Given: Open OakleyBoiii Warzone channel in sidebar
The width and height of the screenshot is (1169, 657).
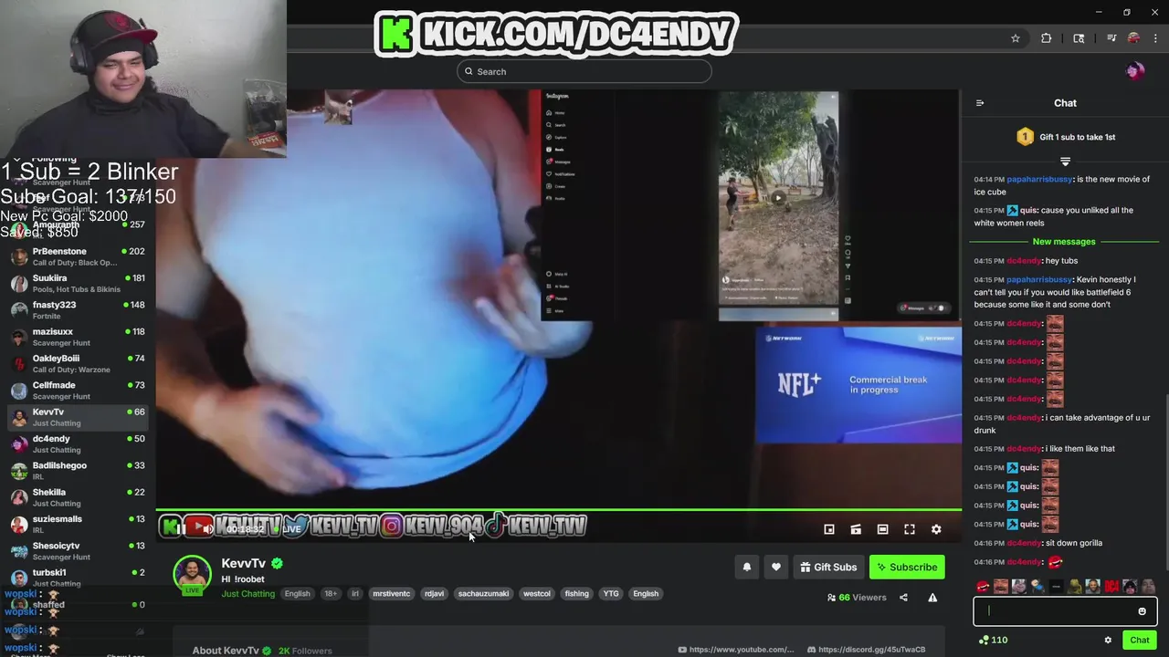Looking at the screenshot, I should pyautogui.click(x=78, y=363).
